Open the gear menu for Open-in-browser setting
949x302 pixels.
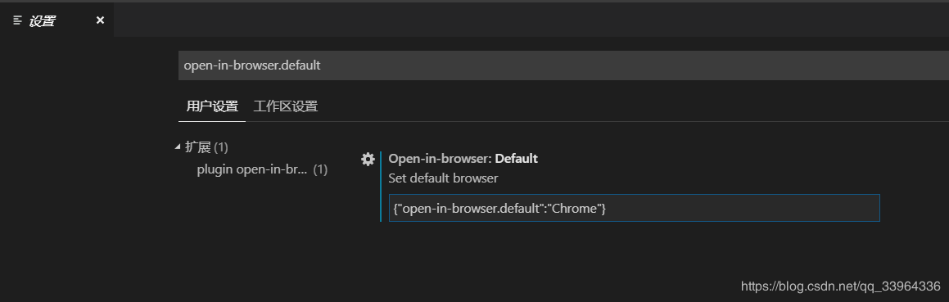368,159
